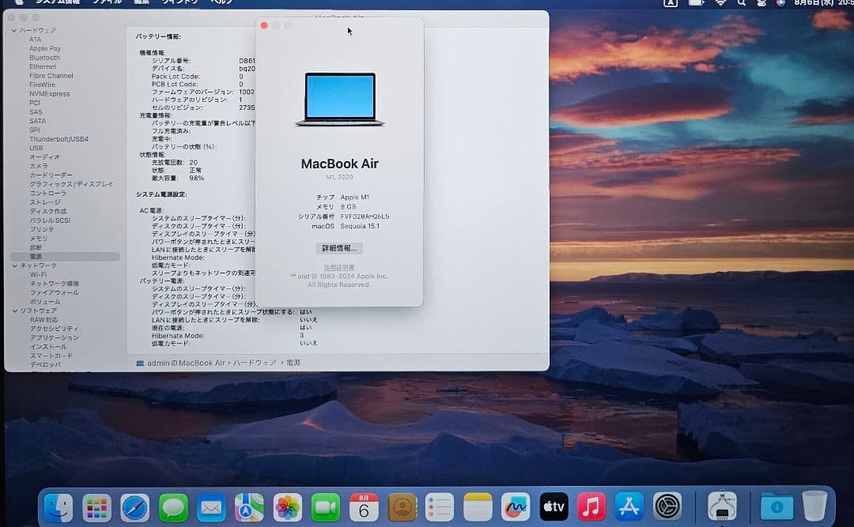Click the 詳細情報 button in the About window
The width and height of the screenshot is (854, 527).
coord(339,248)
